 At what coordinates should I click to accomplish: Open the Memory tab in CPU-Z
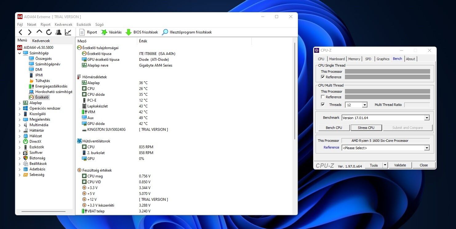(x=354, y=59)
